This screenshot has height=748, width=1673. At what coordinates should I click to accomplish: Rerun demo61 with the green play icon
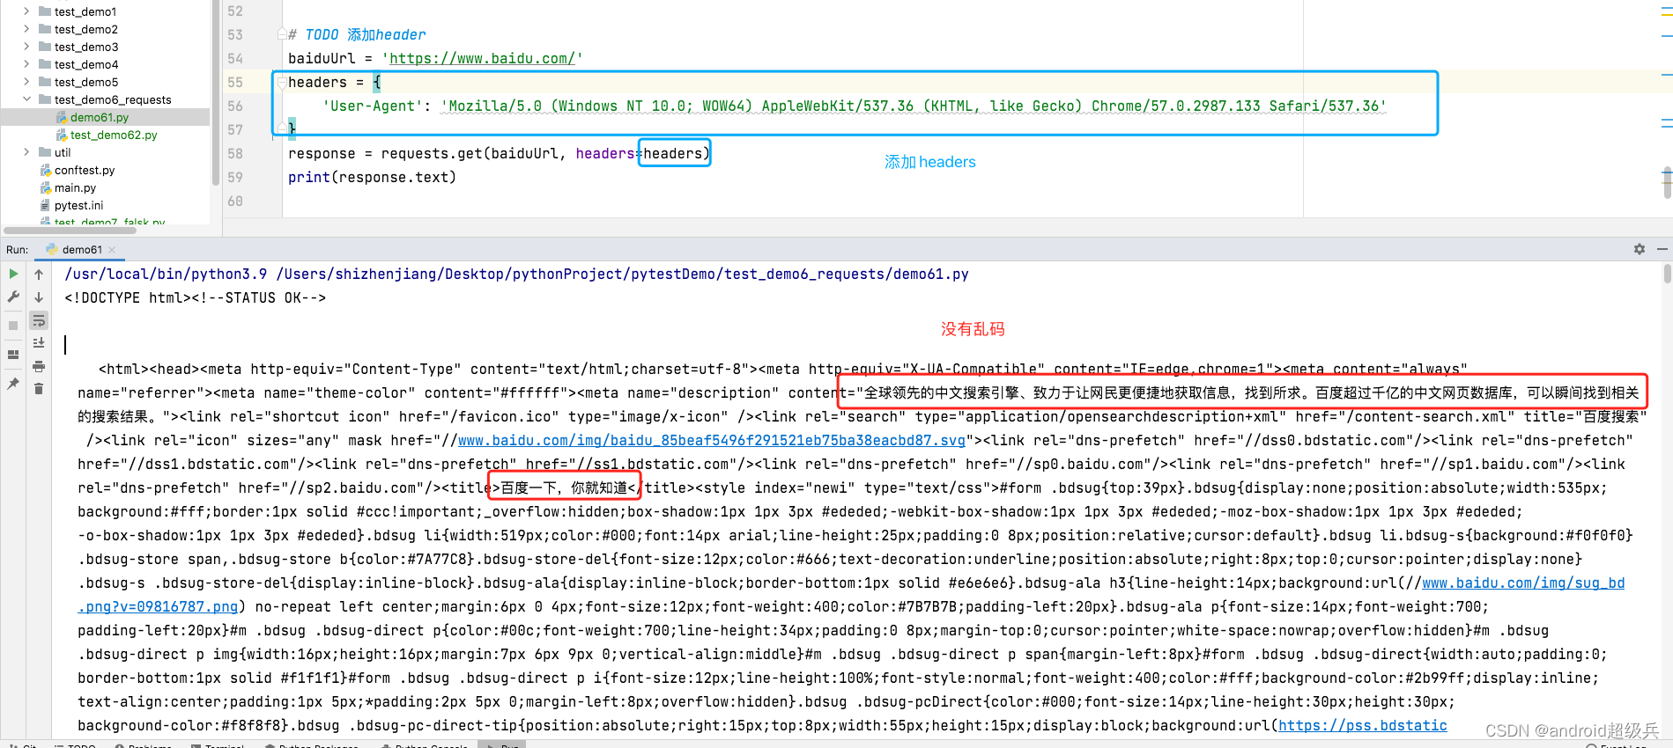tap(13, 274)
